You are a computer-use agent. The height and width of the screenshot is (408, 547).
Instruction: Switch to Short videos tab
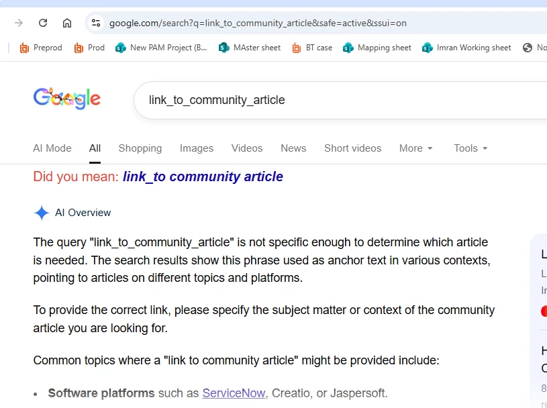[x=352, y=148]
